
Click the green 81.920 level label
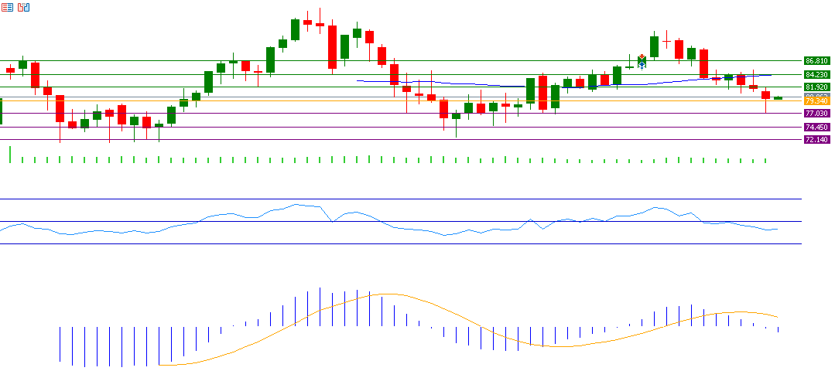click(x=816, y=87)
